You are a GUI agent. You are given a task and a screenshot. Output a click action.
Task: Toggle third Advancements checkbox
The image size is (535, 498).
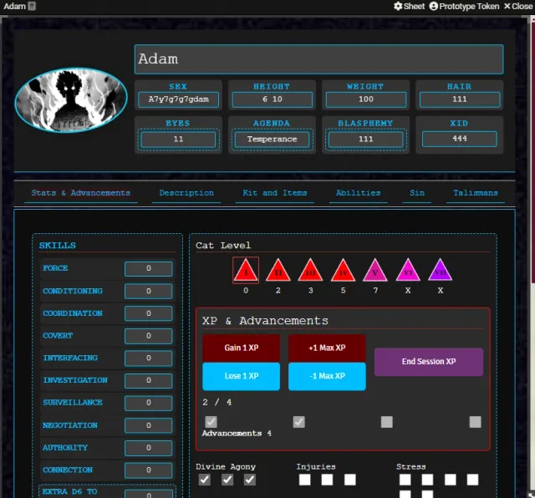pyautogui.click(x=386, y=422)
